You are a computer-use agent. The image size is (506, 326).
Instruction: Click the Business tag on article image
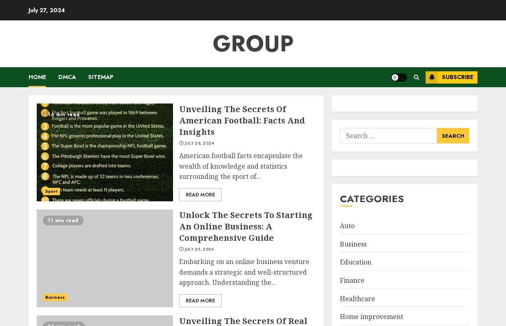pyautogui.click(x=55, y=297)
